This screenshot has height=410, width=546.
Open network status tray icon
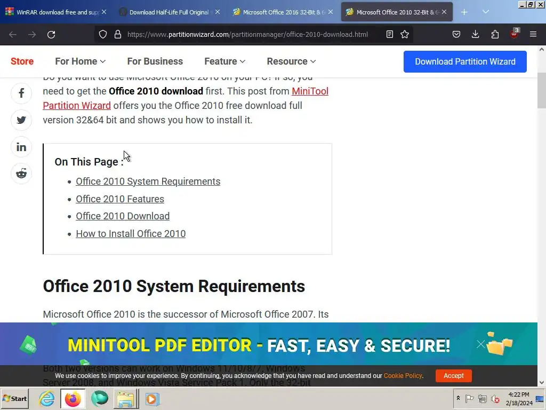click(x=482, y=398)
